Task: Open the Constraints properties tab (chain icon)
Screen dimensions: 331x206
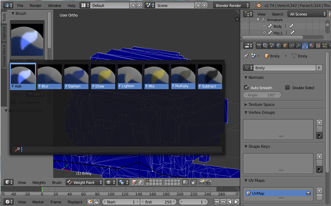Action: [291, 46]
